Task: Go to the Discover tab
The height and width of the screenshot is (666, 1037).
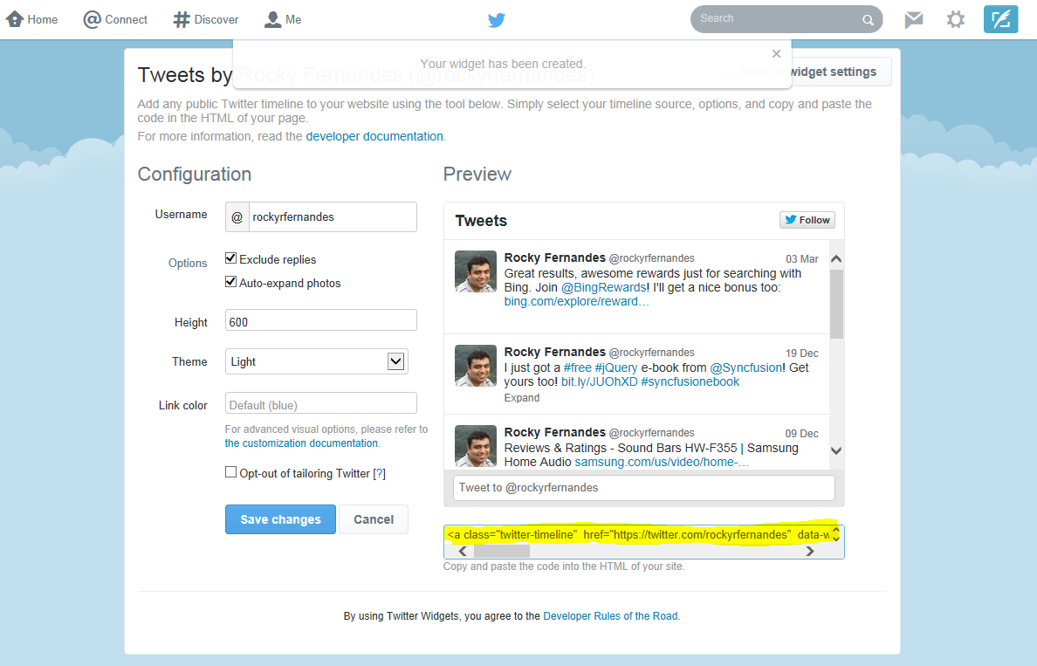Action: pyautogui.click(x=206, y=19)
